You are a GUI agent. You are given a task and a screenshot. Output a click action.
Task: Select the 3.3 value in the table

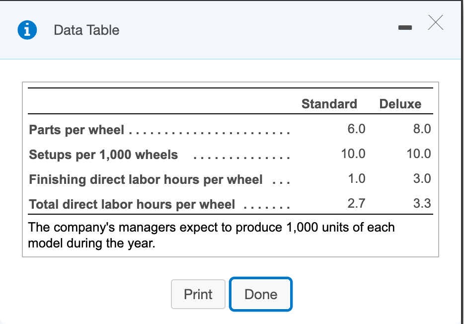click(x=424, y=204)
